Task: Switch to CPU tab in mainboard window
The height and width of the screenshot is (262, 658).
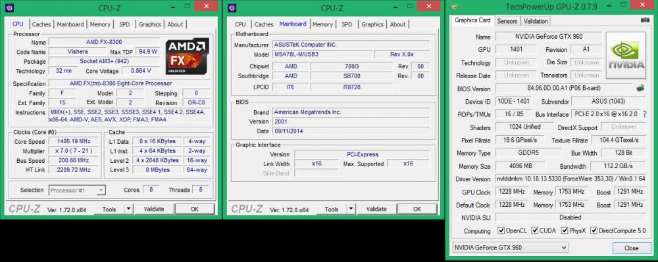Action: [240, 24]
